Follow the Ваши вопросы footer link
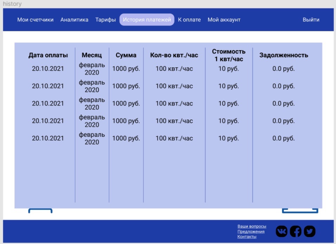The height and width of the screenshot is (244, 336). (252, 226)
